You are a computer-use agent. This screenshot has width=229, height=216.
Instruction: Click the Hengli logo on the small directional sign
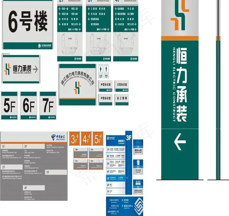8,69
